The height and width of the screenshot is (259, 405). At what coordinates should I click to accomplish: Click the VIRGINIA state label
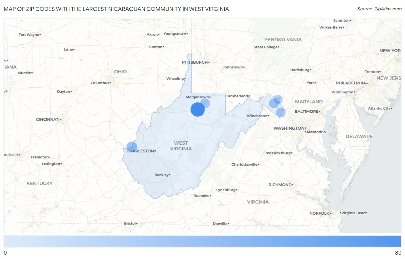coord(258,202)
